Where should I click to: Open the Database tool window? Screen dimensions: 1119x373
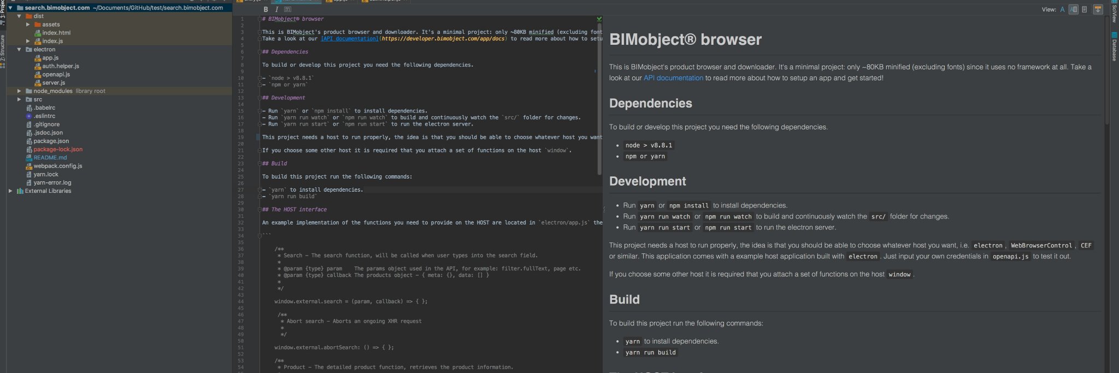pos(1114,47)
